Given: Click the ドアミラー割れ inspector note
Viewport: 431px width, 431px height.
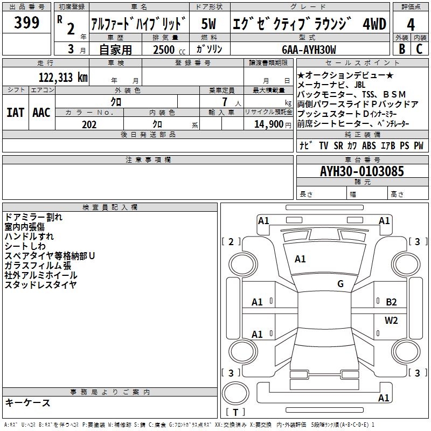Looking at the screenshot, I should [x=33, y=217].
